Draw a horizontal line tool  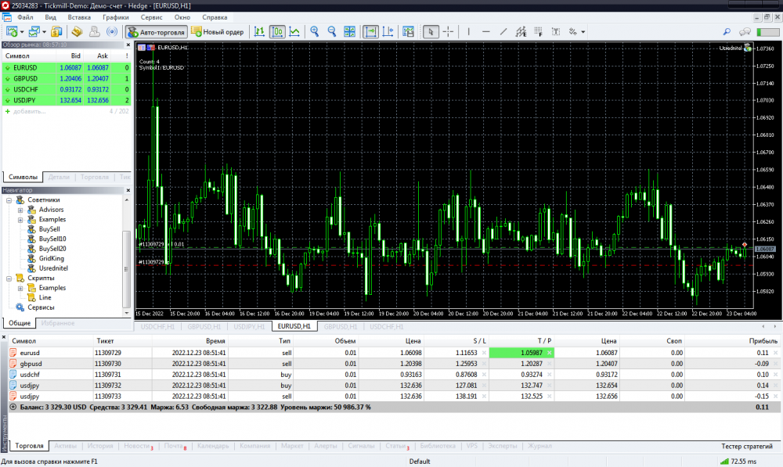point(486,32)
